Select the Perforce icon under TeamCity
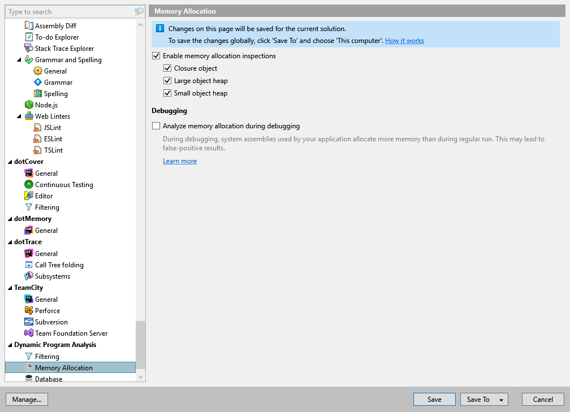Image resolution: width=570 pixels, height=412 pixels. [28, 310]
